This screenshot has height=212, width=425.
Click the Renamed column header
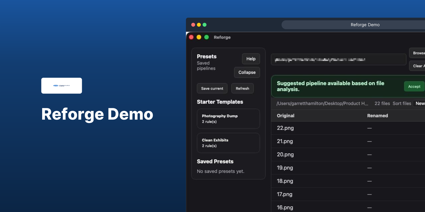pos(378,116)
